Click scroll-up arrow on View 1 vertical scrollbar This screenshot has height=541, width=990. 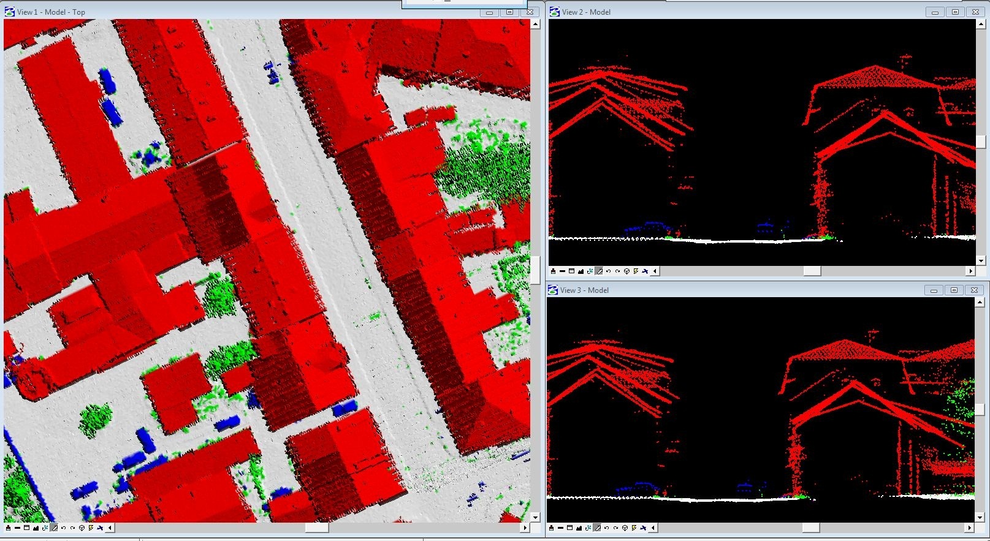click(535, 25)
